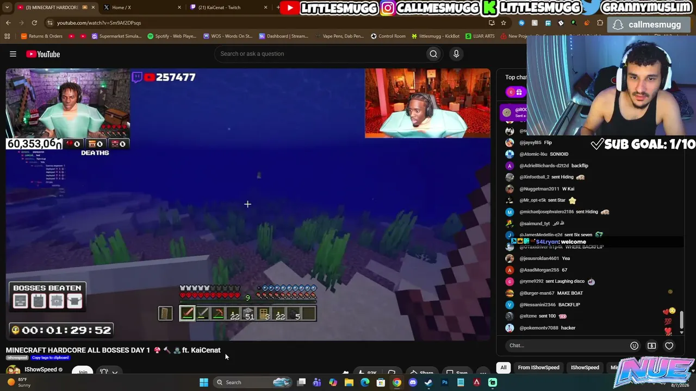Open the Returns & Orders bookmark
This screenshot has height=391, width=696.
[x=41, y=36]
